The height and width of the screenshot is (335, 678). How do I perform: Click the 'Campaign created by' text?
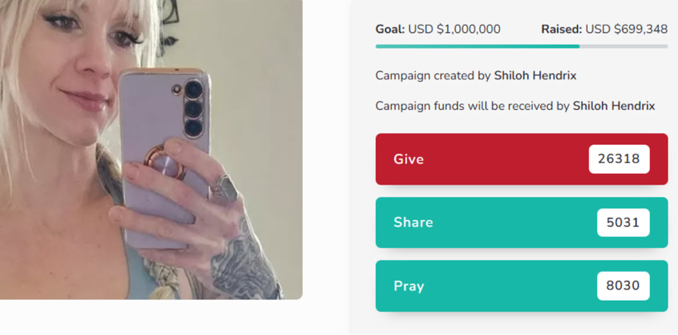click(x=434, y=75)
